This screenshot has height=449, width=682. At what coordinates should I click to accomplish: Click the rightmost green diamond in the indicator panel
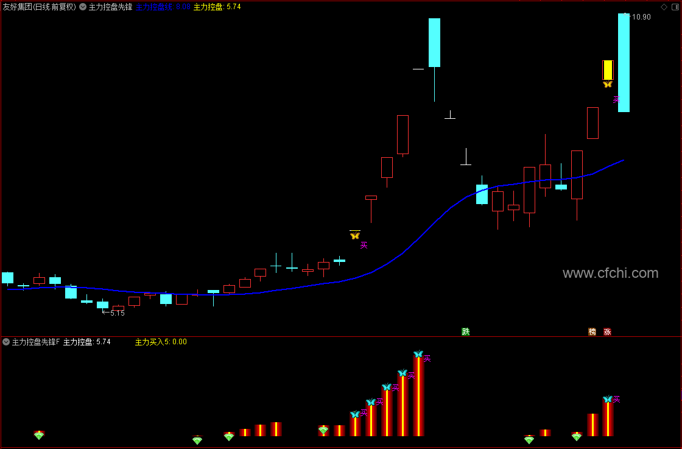tap(577, 437)
